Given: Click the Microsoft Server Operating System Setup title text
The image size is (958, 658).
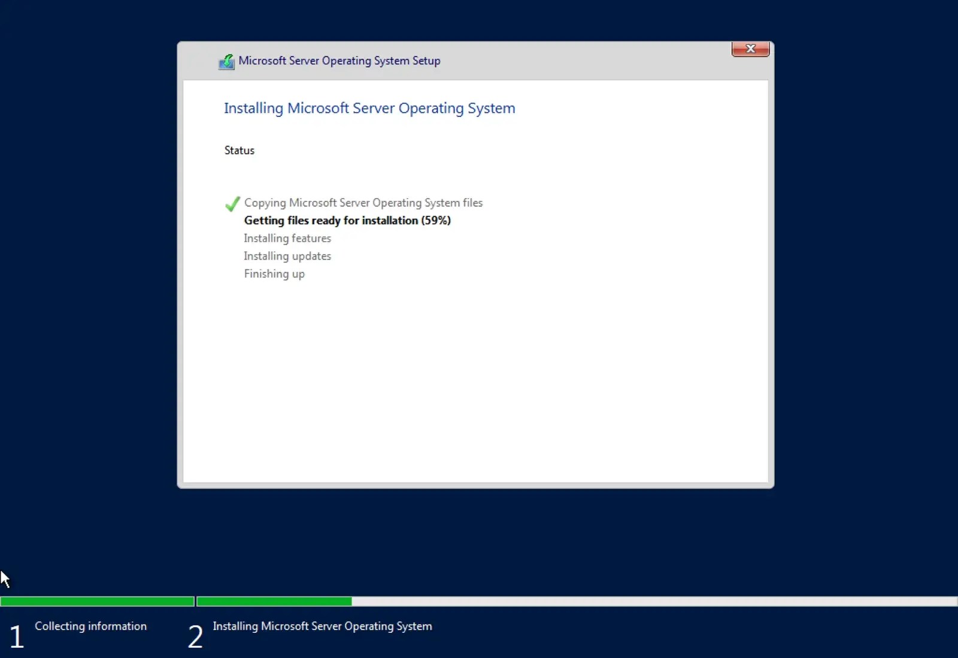Looking at the screenshot, I should 339,60.
